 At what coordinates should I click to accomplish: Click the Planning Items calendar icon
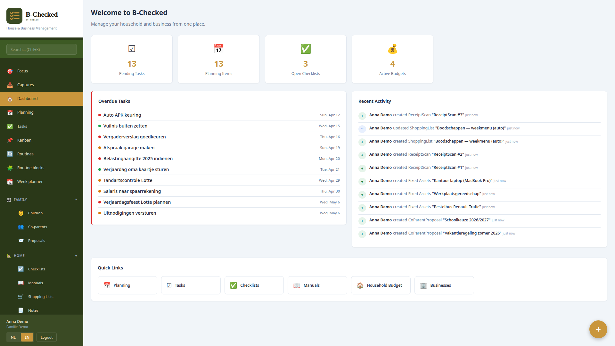click(219, 49)
